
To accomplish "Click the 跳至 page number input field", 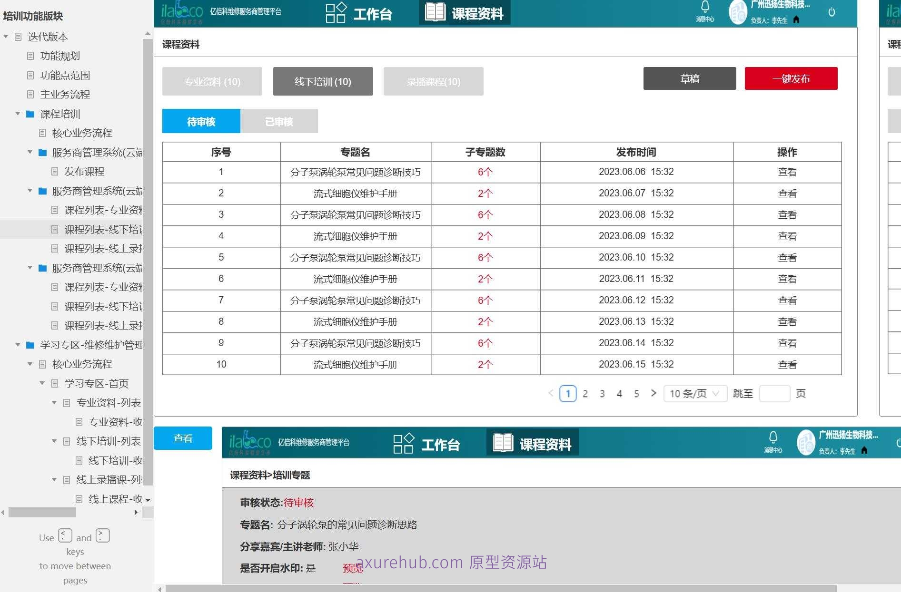I will [x=775, y=394].
